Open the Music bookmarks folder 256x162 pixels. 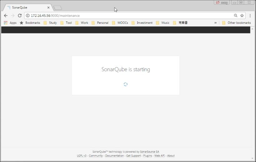tap(163, 23)
